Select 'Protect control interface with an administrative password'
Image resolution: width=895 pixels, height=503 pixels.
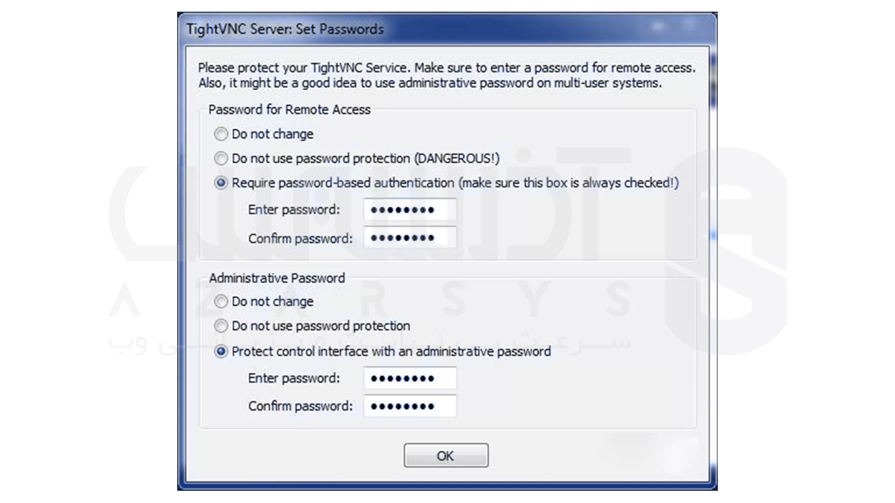pyautogui.click(x=221, y=351)
